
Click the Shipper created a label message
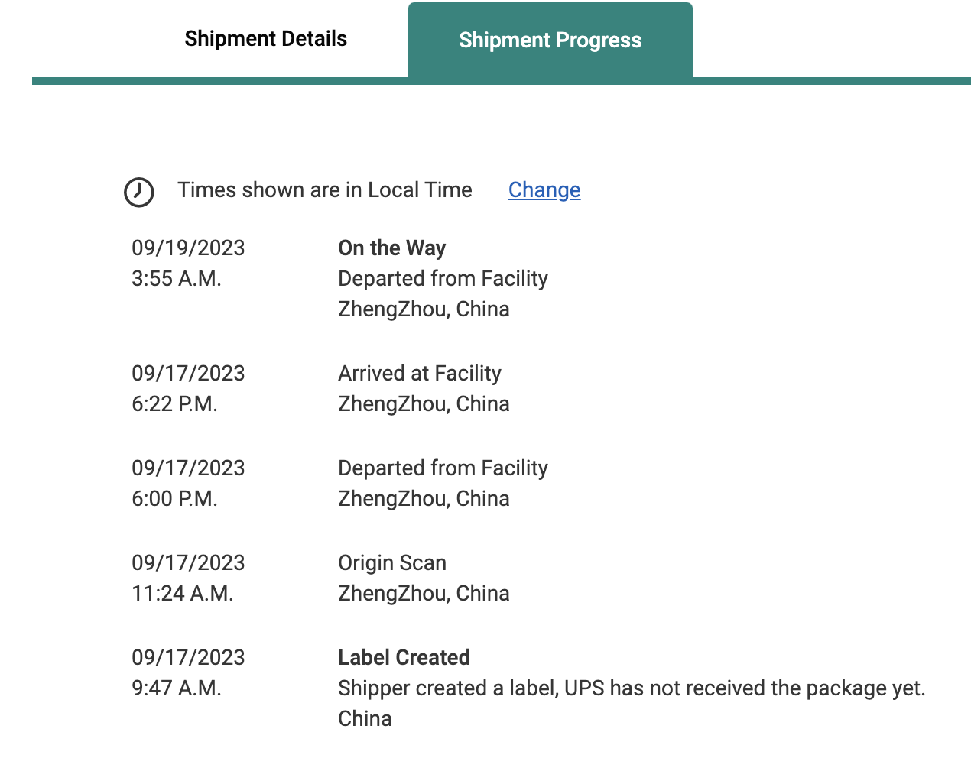click(x=632, y=688)
